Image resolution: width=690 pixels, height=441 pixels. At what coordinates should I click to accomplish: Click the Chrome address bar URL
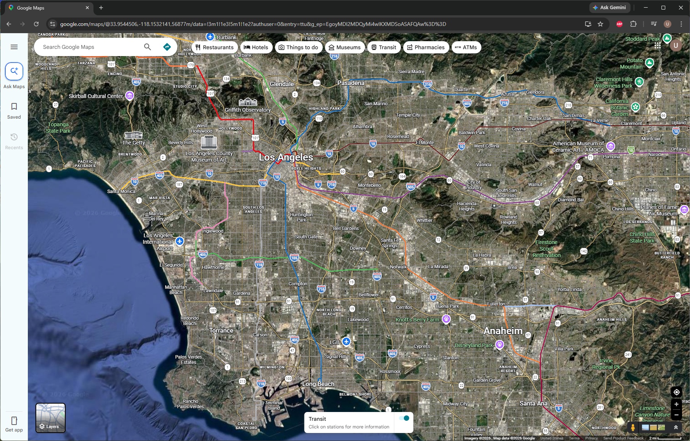[253, 24]
